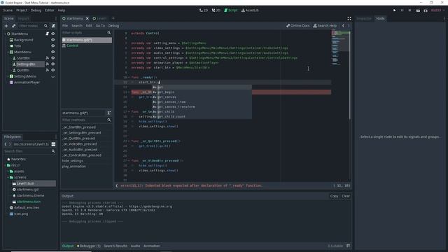Click the code minimap
The image size is (448, 252).
[341, 48]
